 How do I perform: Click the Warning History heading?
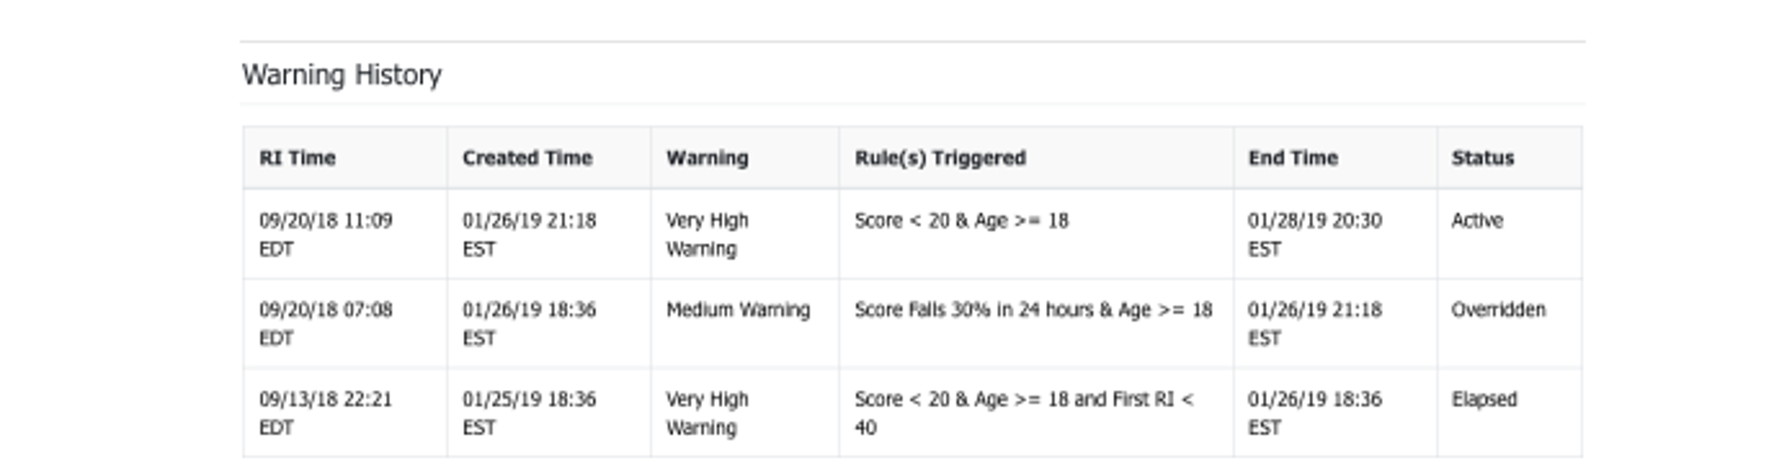pyautogui.click(x=342, y=75)
